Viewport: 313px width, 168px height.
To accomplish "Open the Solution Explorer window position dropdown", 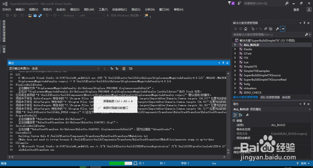I will tap(300, 23).
